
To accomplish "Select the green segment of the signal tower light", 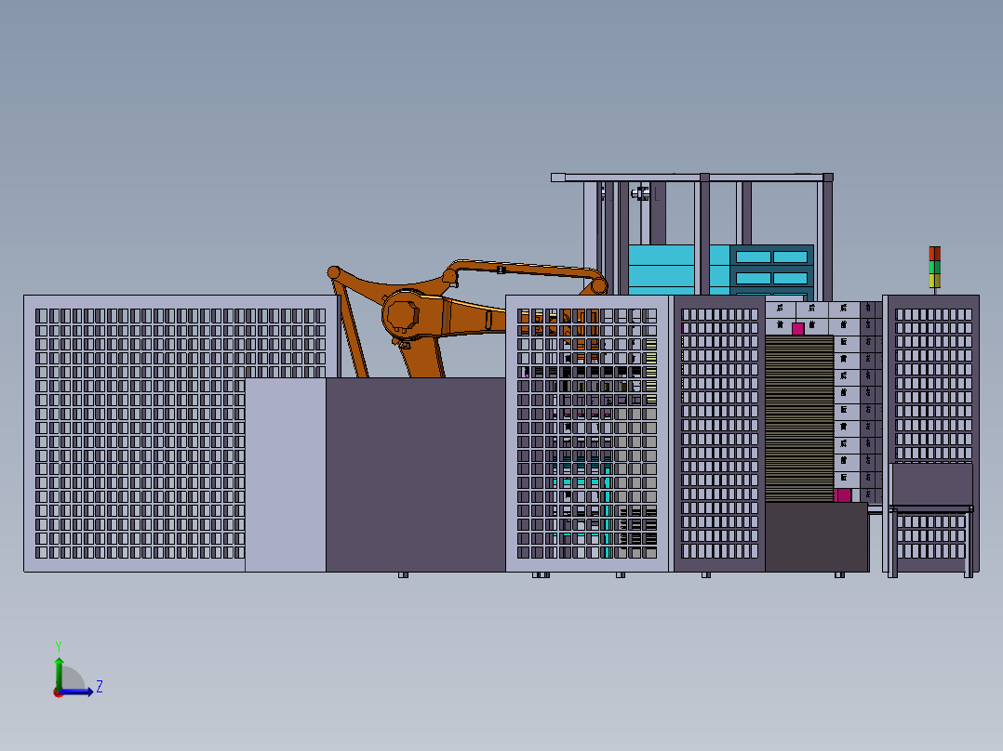I will (x=934, y=267).
